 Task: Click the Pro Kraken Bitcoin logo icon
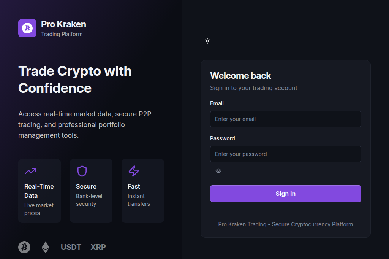27,28
